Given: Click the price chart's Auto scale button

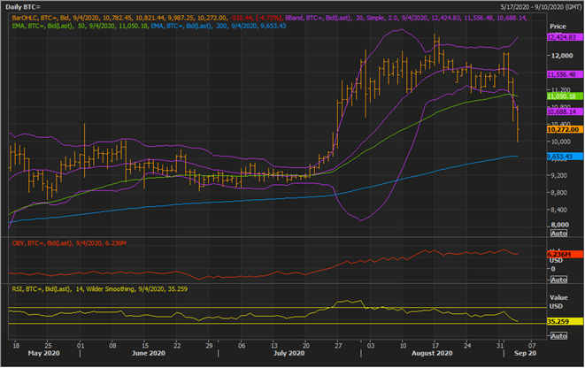Looking at the screenshot, I should [558, 234].
